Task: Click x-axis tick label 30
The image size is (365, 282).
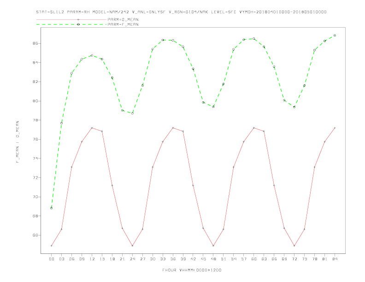Action: click(x=153, y=259)
